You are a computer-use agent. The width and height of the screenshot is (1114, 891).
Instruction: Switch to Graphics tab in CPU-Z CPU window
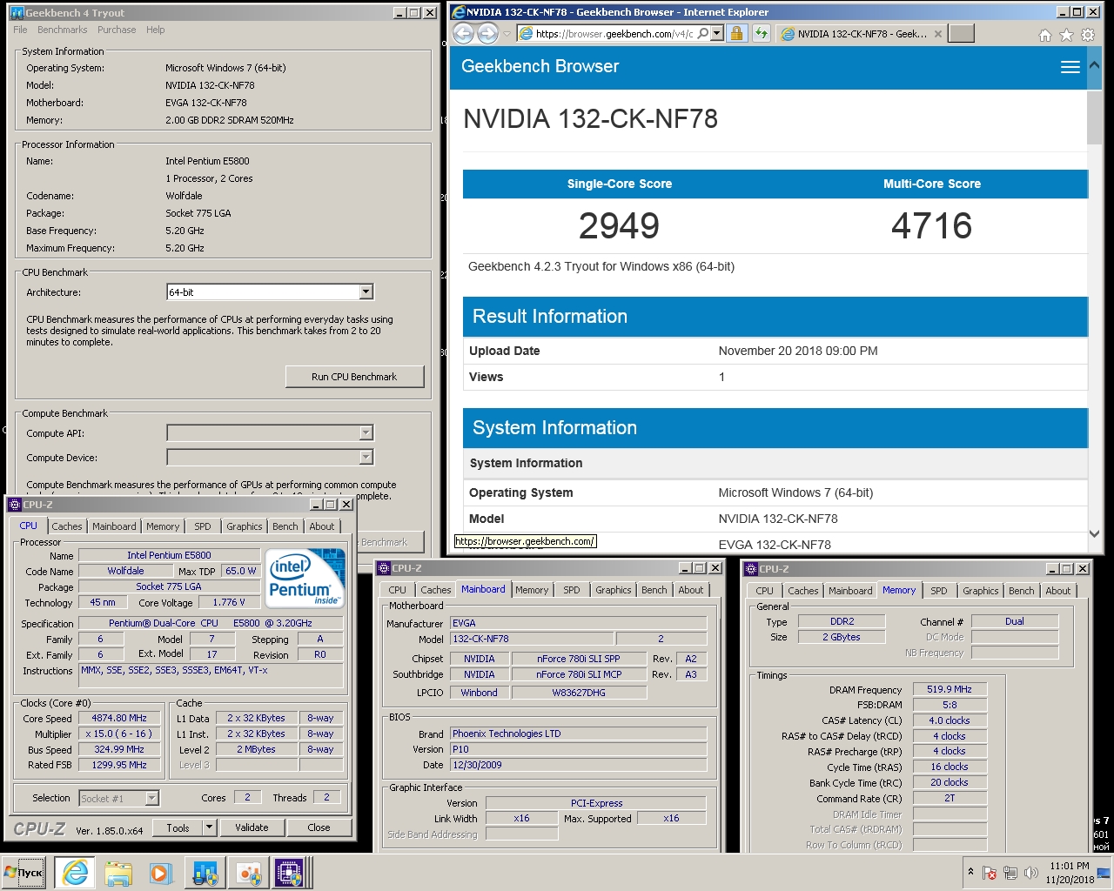[x=244, y=526]
